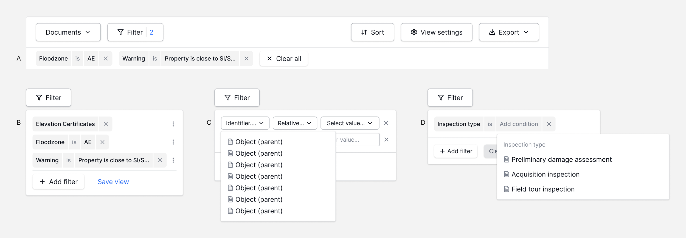This screenshot has width=686, height=238.
Task: Open View settings gear button
Action: coord(436,32)
